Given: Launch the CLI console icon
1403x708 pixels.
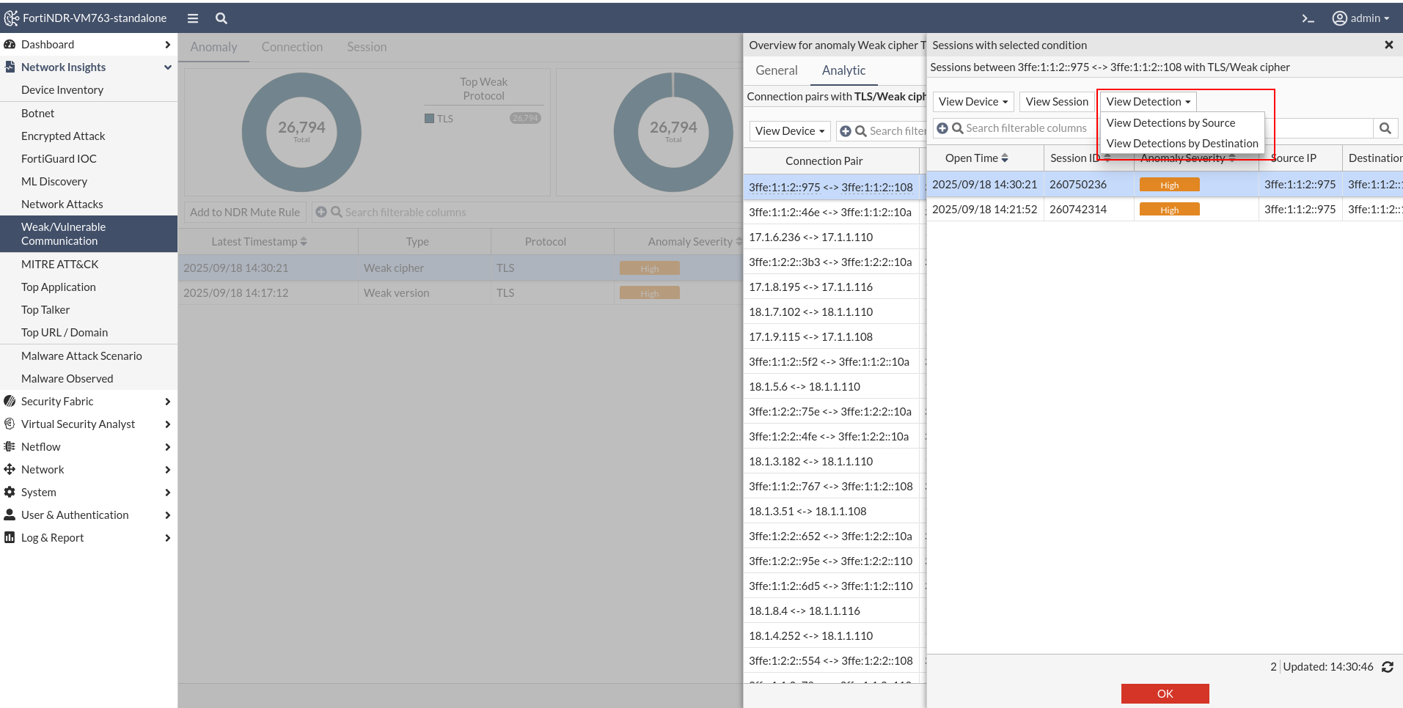Looking at the screenshot, I should 1308,18.
